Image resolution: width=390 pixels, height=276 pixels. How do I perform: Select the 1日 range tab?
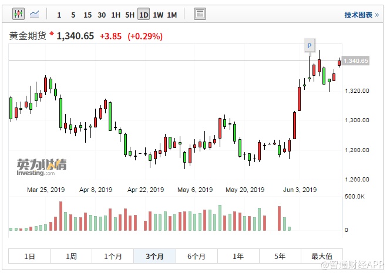(x=29, y=256)
